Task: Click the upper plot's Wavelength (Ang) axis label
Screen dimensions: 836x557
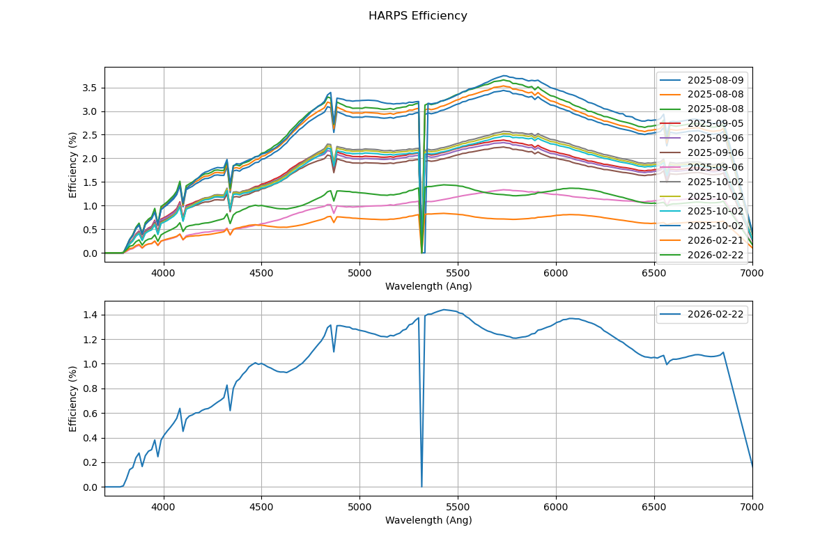Action: click(428, 286)
